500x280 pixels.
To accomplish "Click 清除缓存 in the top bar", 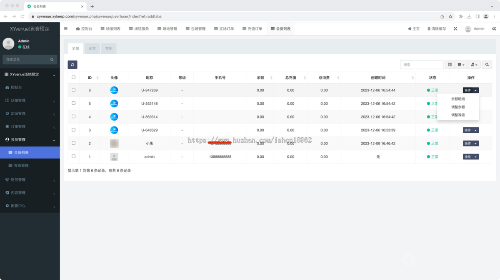I will coord(437,29).
